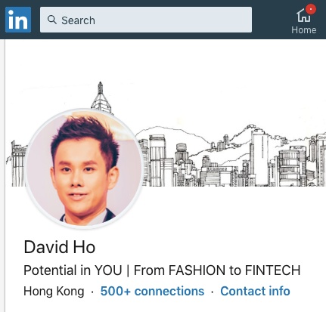
Task: Click the magnifying glass search icon
Action: (52, 20)
